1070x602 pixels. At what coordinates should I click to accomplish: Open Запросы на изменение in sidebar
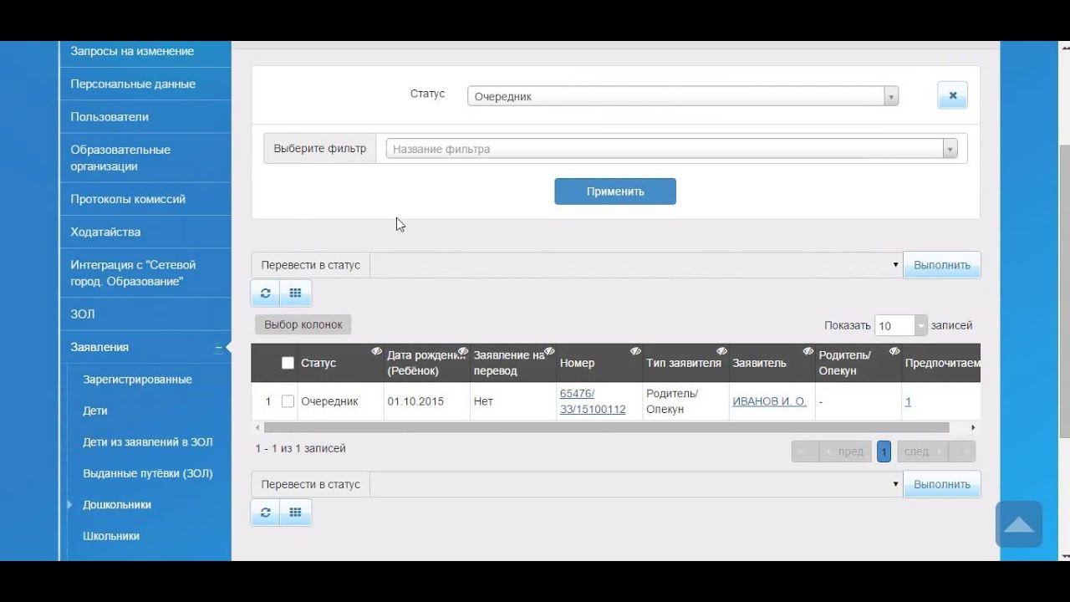132,51
